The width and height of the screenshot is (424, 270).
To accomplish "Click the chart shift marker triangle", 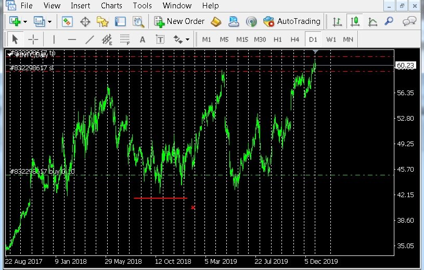I will [315, 52].
